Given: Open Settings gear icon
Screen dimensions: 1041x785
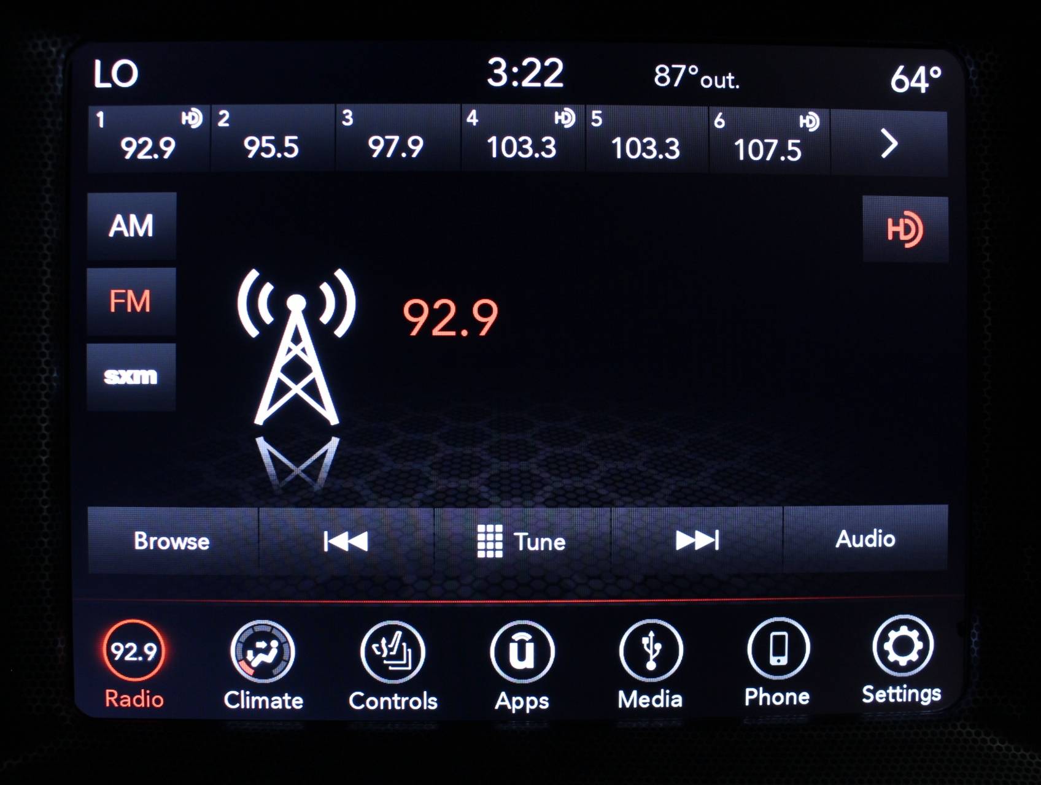Looking at the screenshot, I should (902, 647).
